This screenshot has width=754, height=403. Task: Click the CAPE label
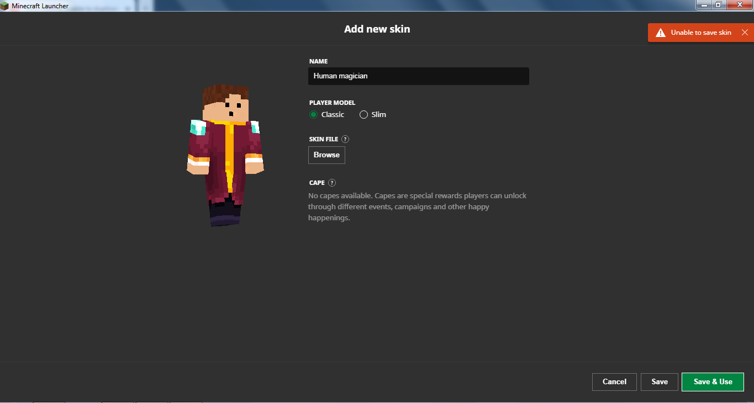coord(317,183)
